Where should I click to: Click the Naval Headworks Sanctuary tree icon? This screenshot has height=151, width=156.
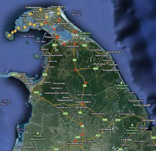click(x=132, y=125)
